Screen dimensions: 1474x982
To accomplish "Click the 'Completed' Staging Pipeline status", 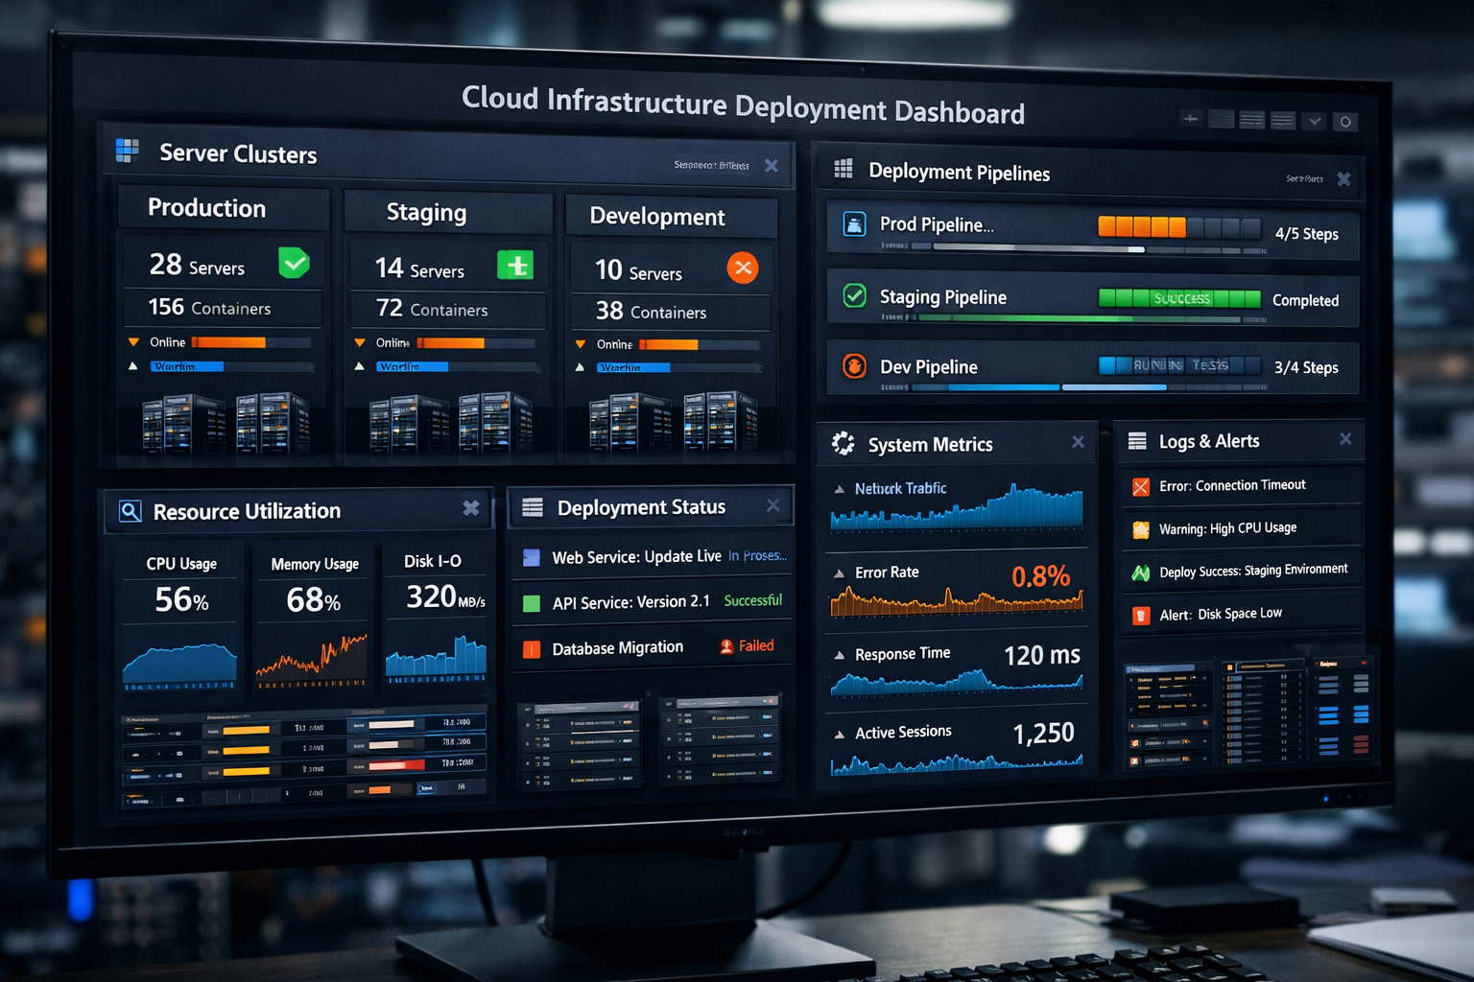I will point(1305,300).
